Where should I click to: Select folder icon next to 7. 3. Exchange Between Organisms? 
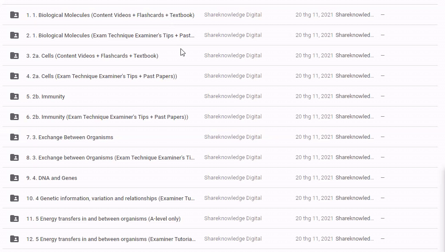coord(14,137)
